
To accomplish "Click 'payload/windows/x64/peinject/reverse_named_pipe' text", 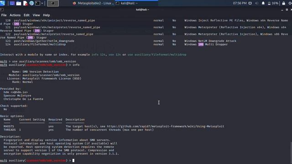I will (54, 20).
